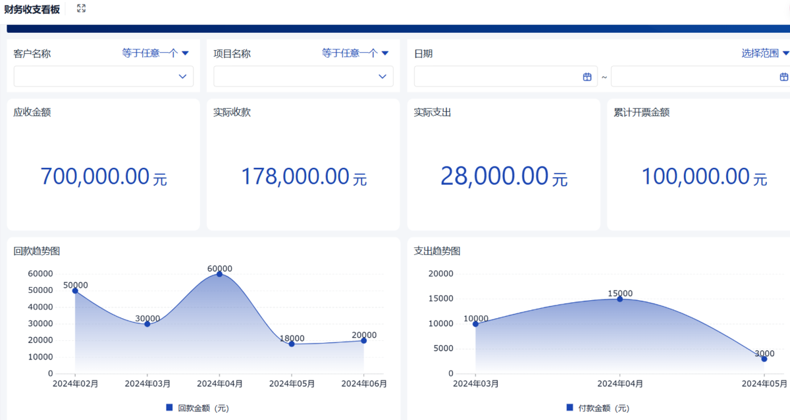
Task: Click the 支出趋势图 chart title
Action: [437, 251]
